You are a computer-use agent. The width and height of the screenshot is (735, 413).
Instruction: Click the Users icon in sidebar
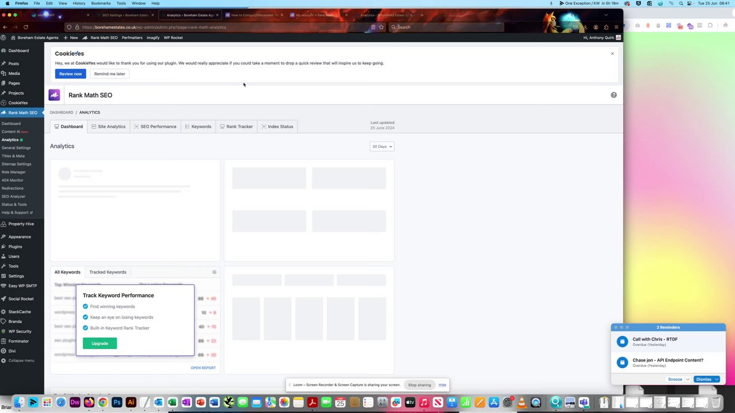3,256
